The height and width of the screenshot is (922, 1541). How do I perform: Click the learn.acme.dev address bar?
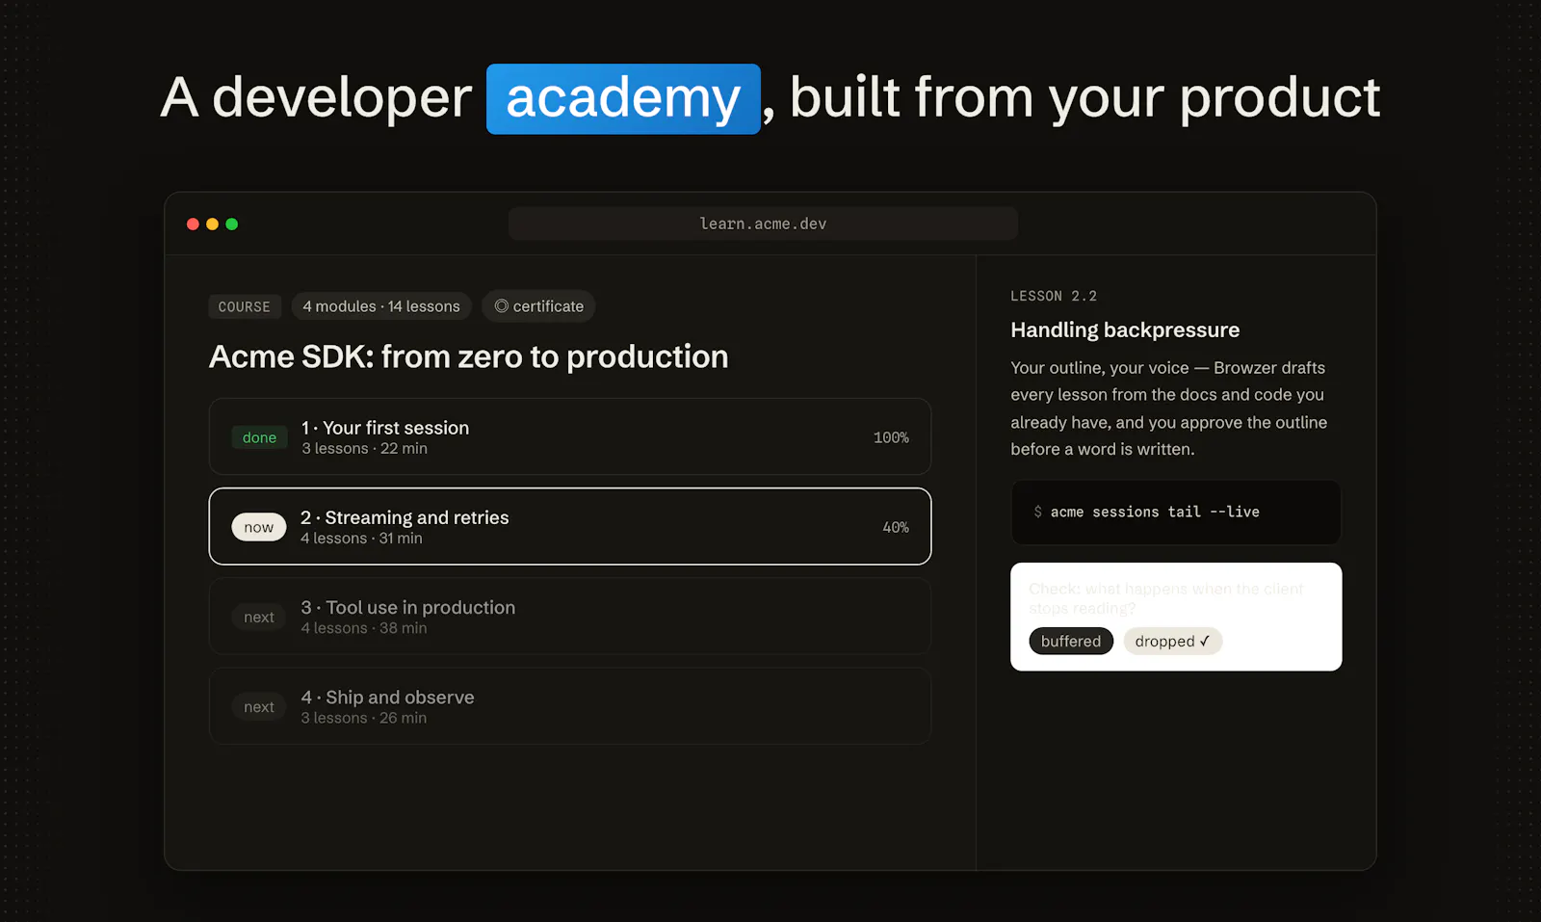point(763,224)
